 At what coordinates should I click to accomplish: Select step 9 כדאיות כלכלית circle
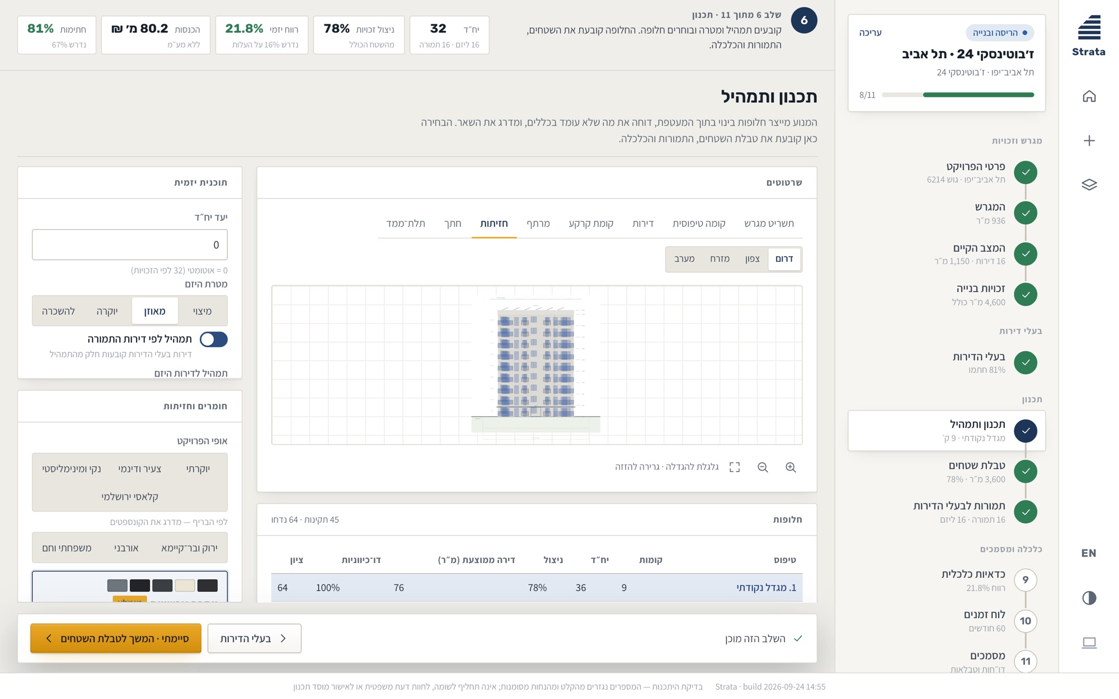[1025, 580]
